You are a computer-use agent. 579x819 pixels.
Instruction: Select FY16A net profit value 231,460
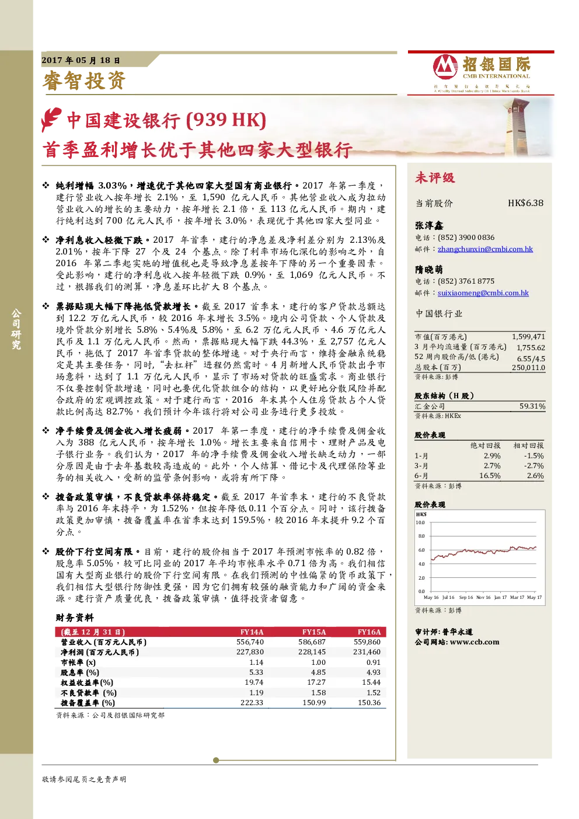tap(367, 652)
